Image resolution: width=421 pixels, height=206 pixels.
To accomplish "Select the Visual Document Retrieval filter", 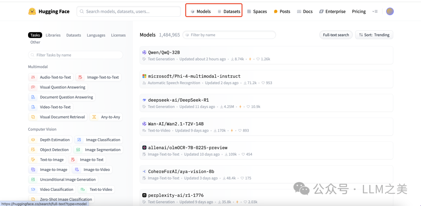I will point(58,117).
